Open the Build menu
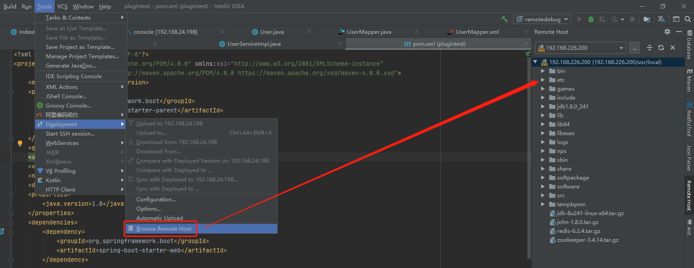 coord(10,6)
